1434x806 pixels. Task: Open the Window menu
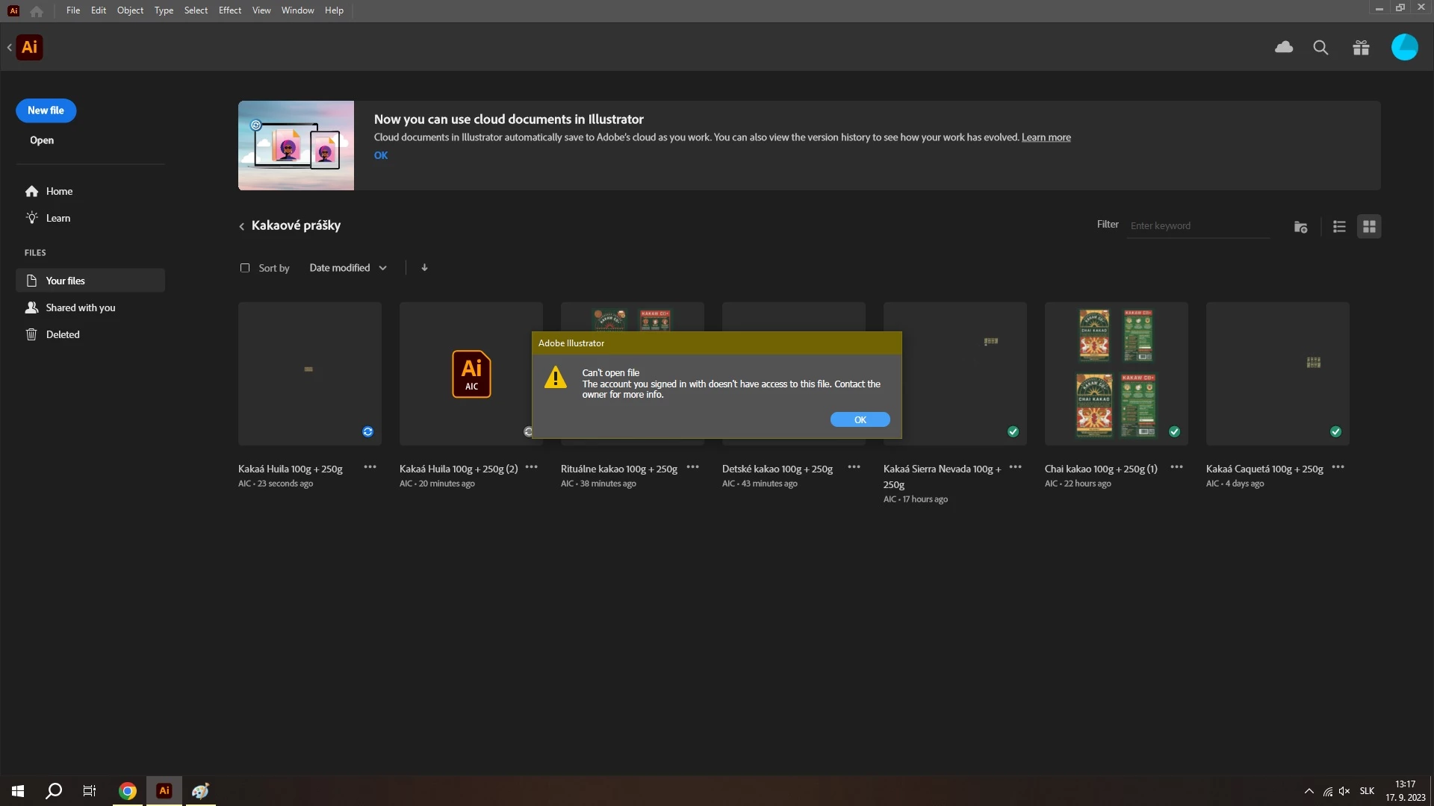[x=297, y=10]
